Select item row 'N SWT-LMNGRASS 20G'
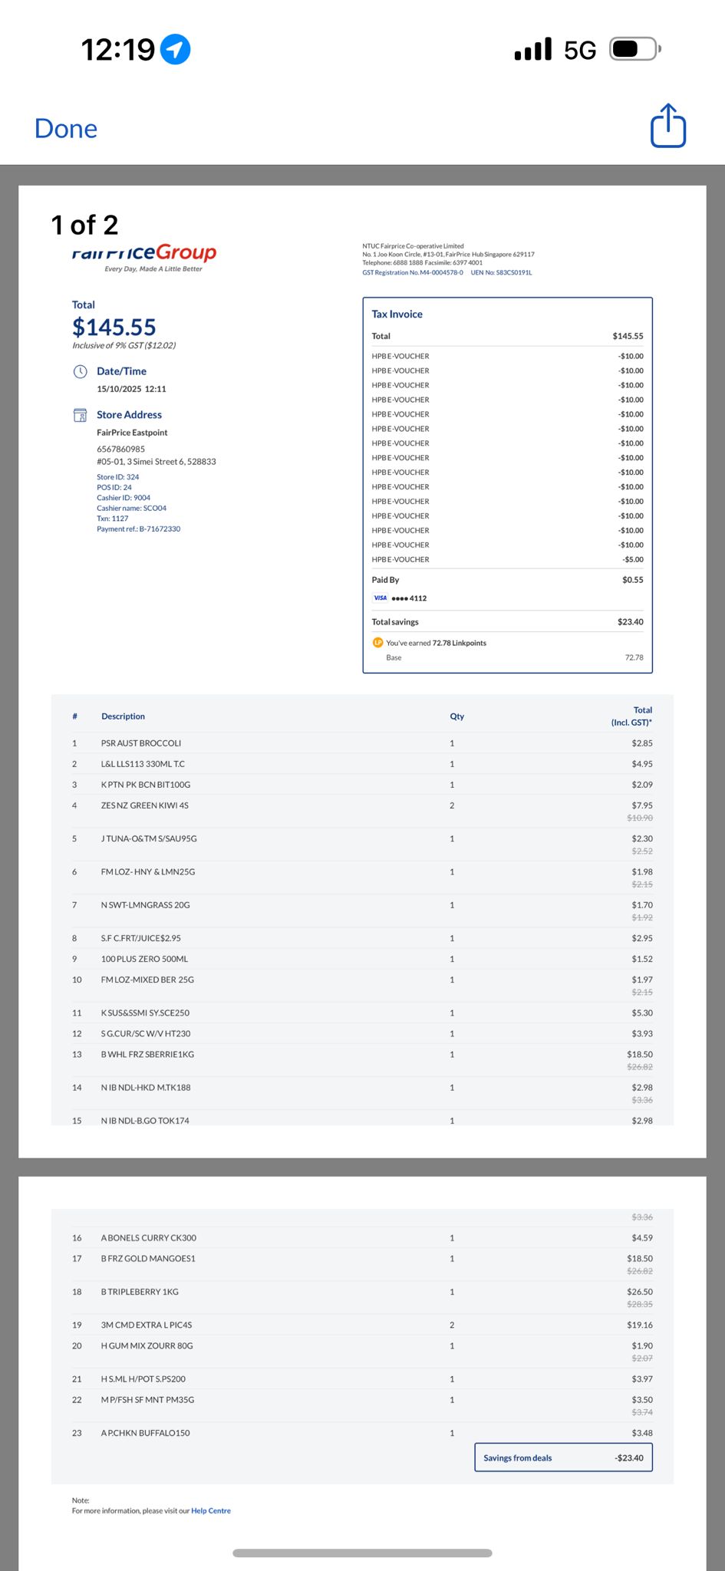The height and width of the screenshot is (1571, 725). coord(362,911)
